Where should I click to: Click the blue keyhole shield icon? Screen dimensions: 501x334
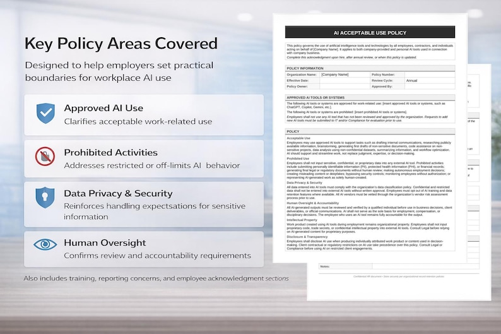pyautogui.click(x=45, y=198)
